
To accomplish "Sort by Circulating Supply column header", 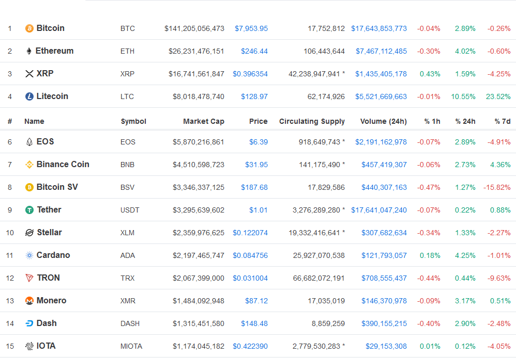I will 312,121.
